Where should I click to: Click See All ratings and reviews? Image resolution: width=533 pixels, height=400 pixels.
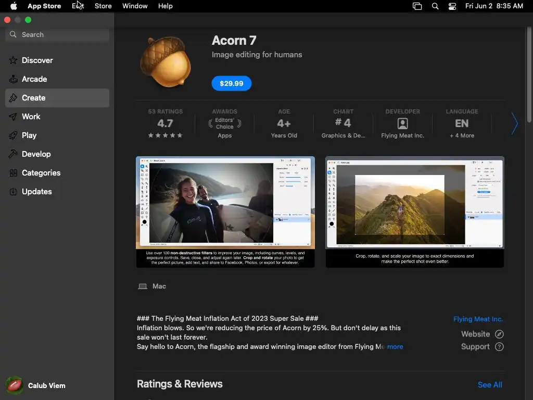click(490, 385)
